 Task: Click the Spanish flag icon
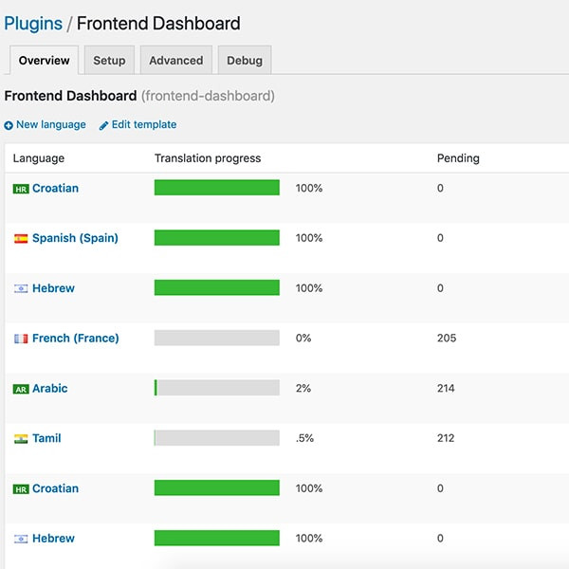(x=21, y=239)
